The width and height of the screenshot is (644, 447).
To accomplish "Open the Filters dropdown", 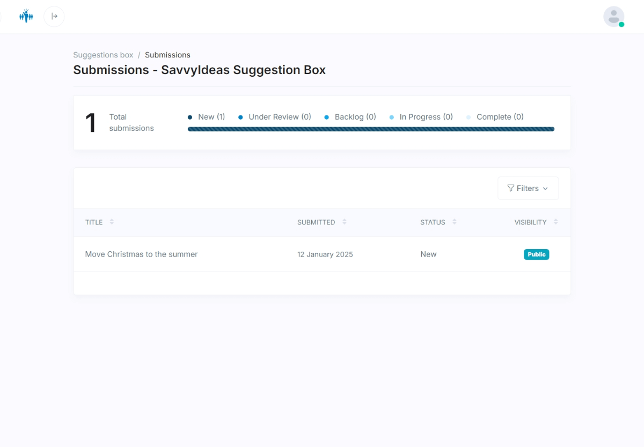I will tap(528, 188).
